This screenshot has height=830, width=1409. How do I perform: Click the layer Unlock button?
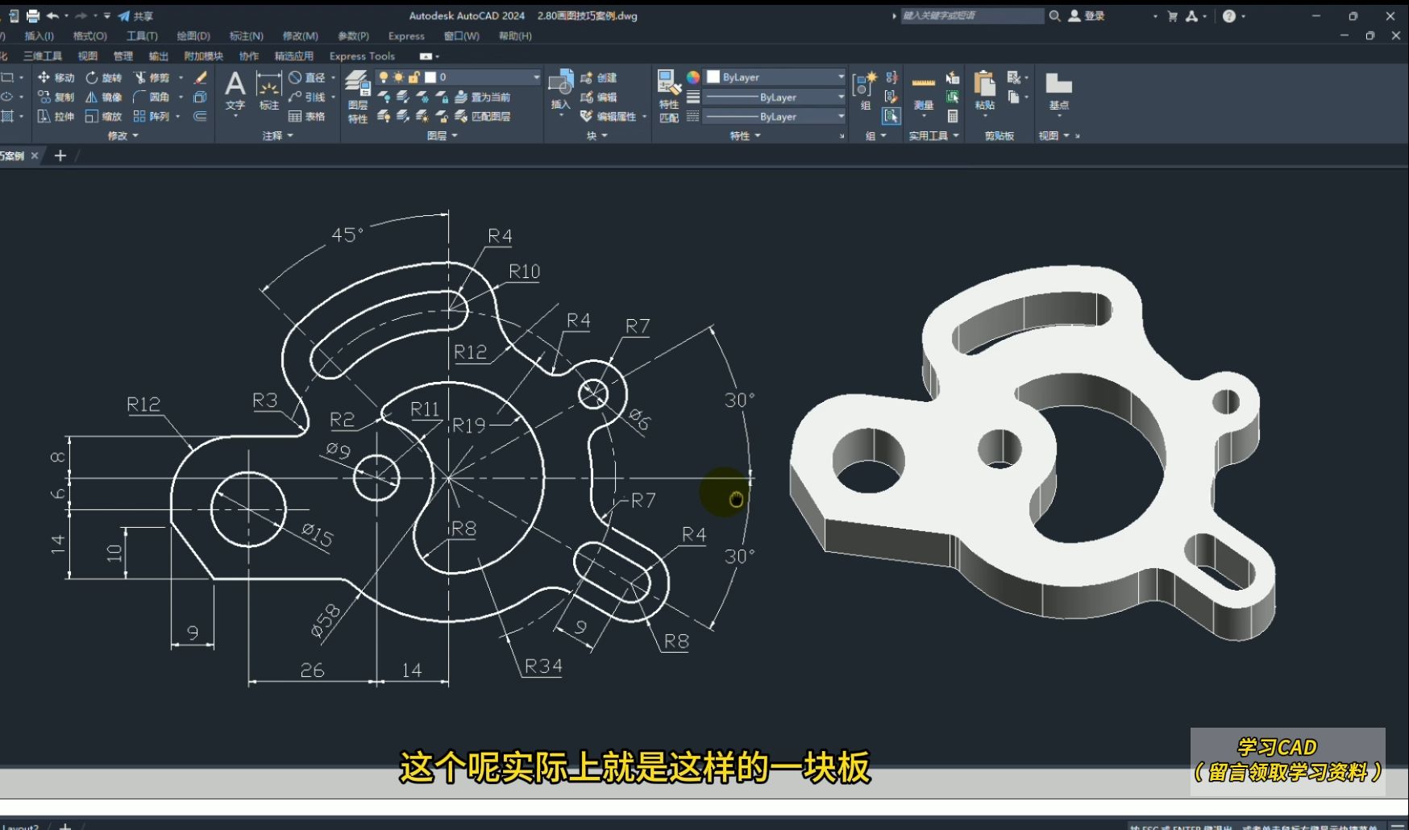[442, 116]
